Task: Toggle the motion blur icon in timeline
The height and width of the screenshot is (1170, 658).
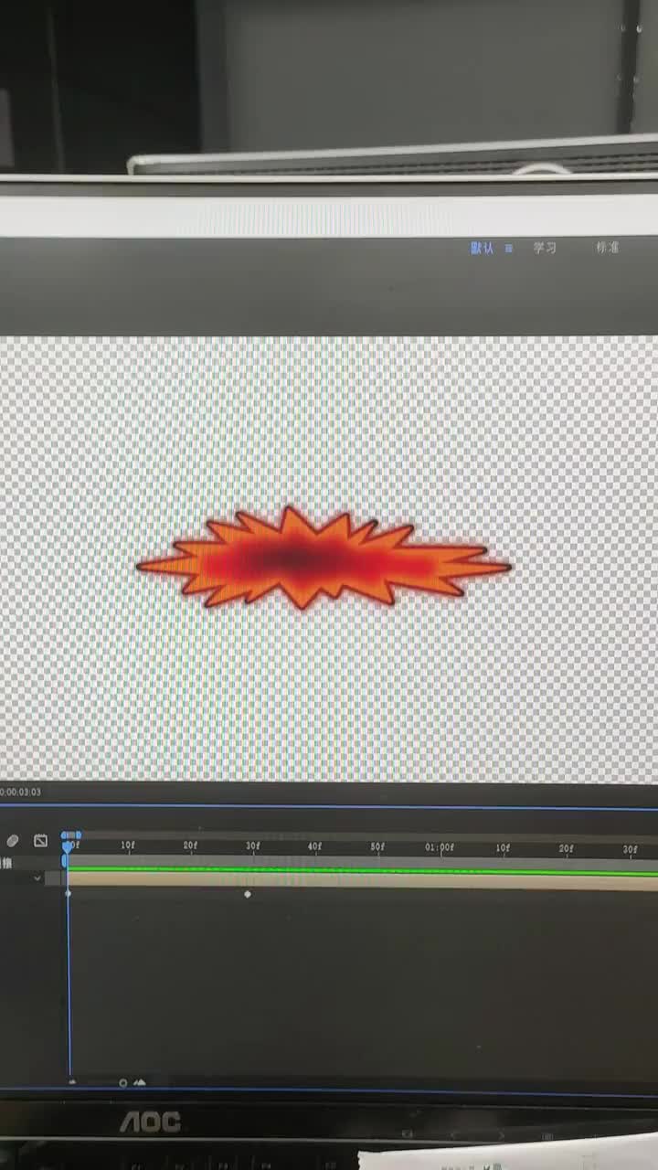Action: [x=12, y=841]
